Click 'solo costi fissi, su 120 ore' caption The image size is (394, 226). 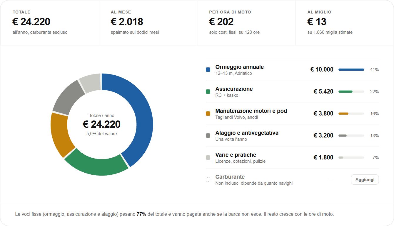[x=234, y=32]
